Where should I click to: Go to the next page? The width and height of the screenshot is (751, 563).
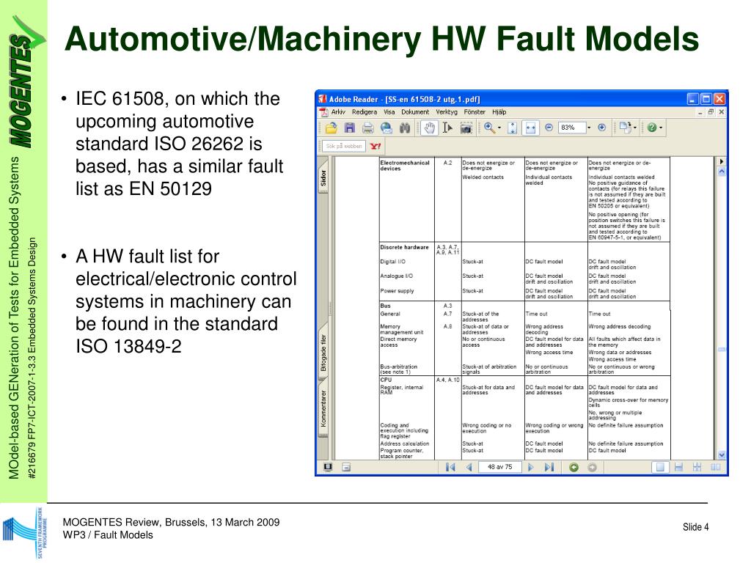pos(531,467)
